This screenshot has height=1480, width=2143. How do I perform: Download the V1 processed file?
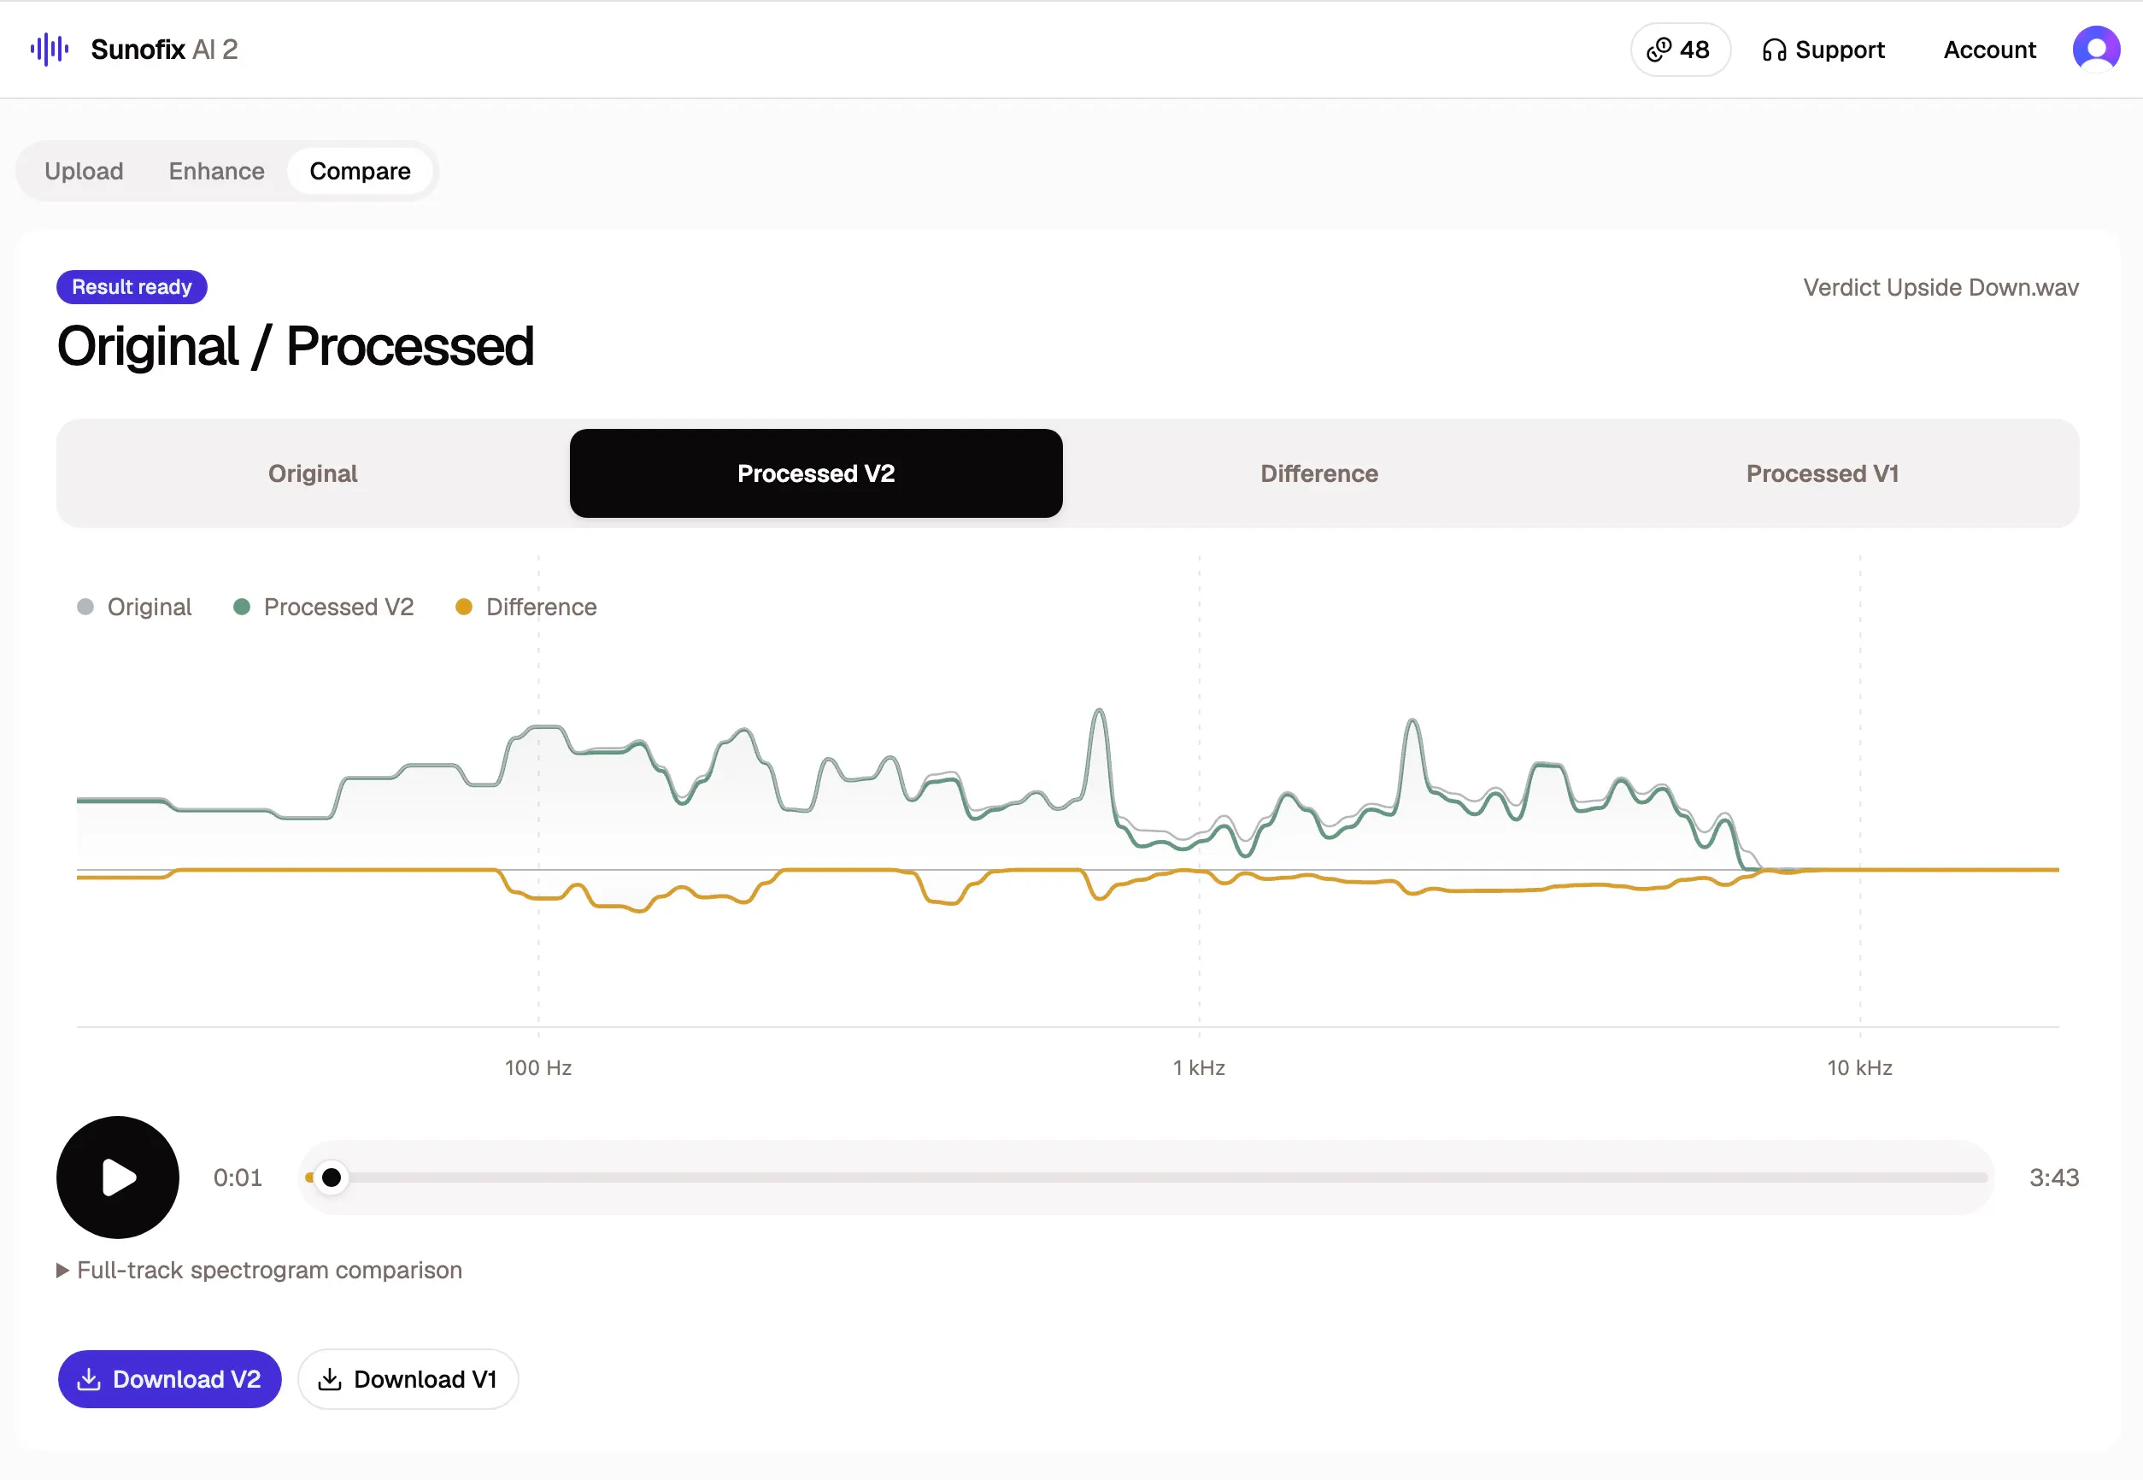coord(408,1379)
